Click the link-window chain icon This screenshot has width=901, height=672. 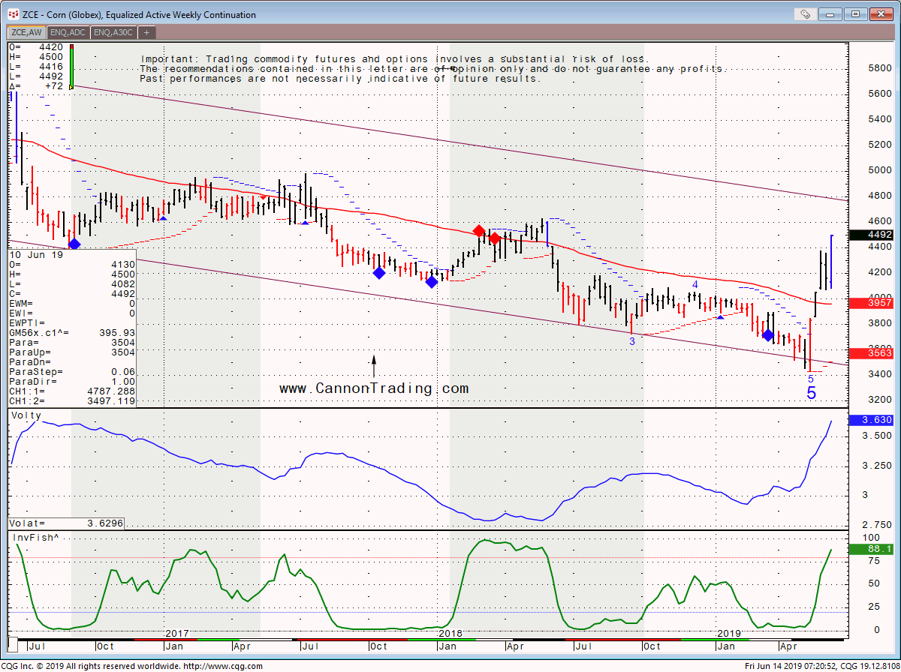(804, 14)
